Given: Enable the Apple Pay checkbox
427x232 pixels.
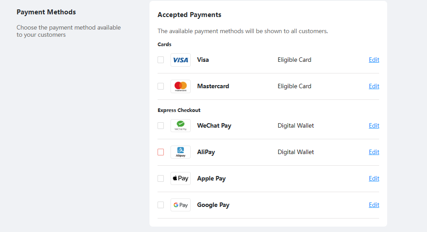Looking at the screenshot, I should coord(161,179).
